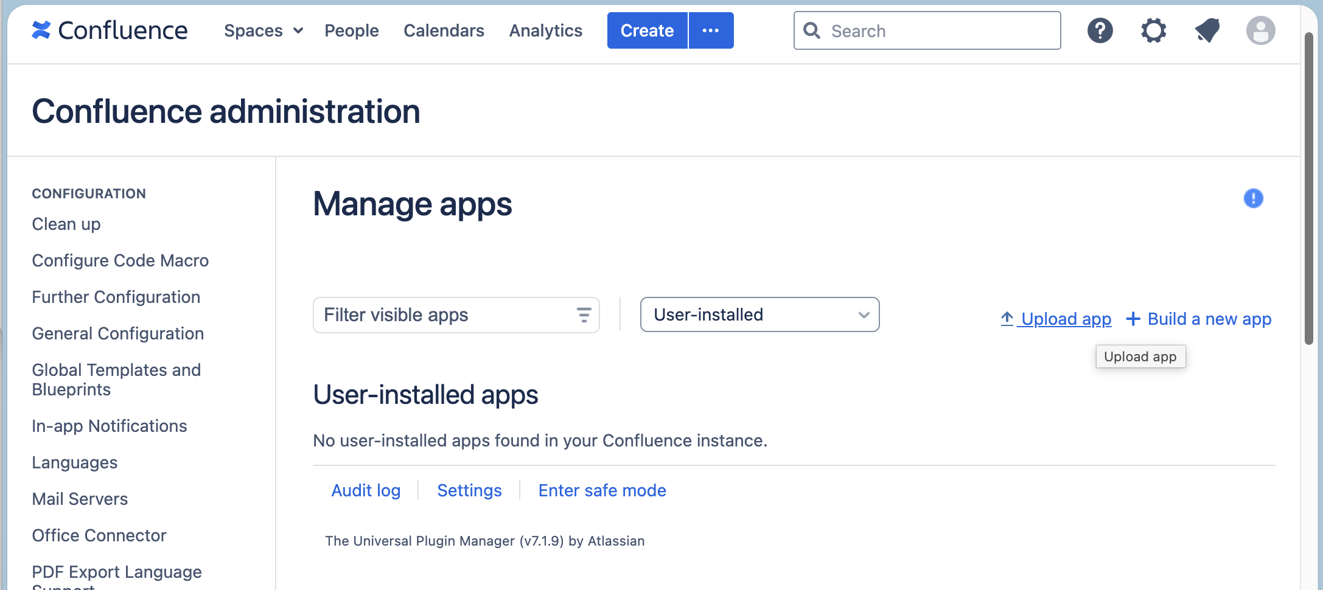Enter safe mode
Viewport: 1323px width, 590px height.
tap(601, 490)
